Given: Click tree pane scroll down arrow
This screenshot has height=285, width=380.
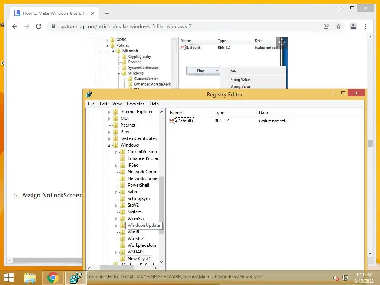Looking at the screenshot, I should 162,262.
